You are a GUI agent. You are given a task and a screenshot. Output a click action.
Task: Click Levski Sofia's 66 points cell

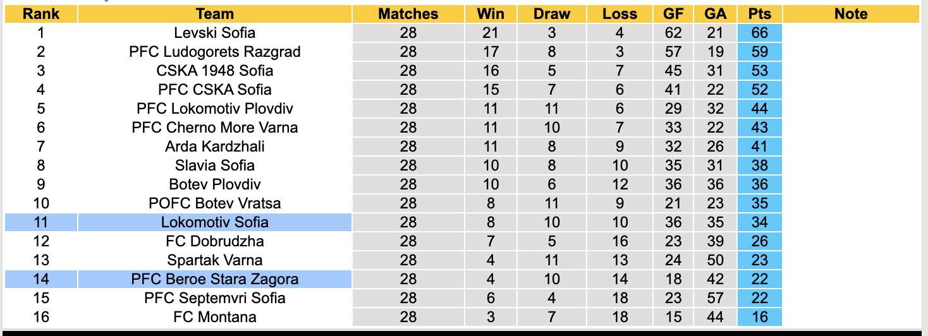pos(759,33)
